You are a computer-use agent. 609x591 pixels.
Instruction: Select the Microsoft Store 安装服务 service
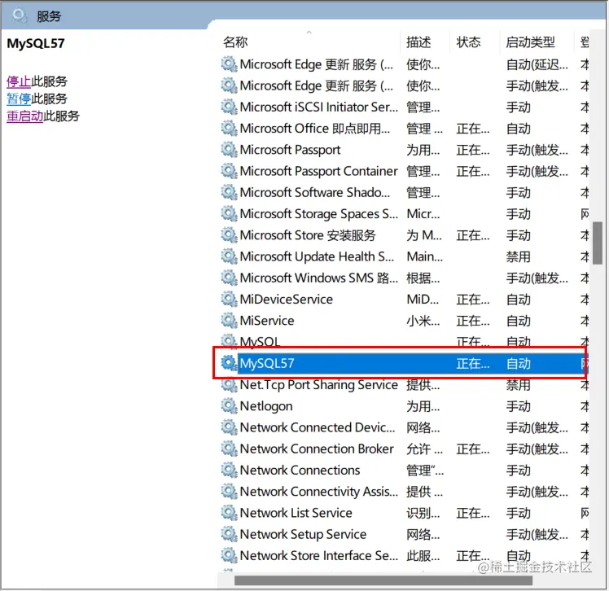click(x=308, y=235)
